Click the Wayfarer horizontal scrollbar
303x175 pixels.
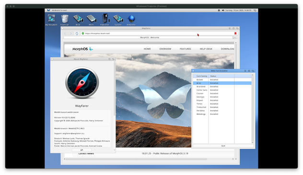click(136, 159)
